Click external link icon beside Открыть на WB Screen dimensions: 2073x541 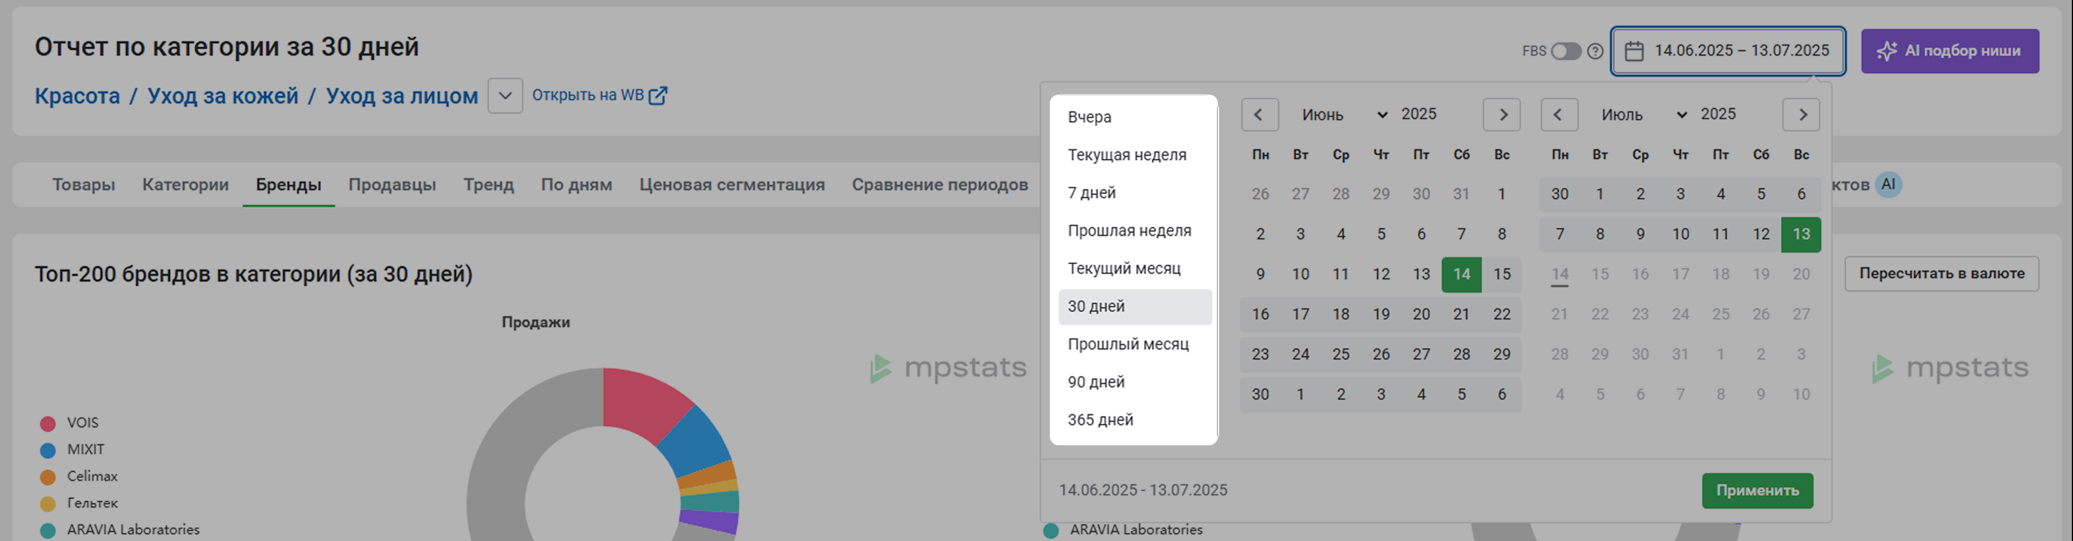(x=659, y=96)
